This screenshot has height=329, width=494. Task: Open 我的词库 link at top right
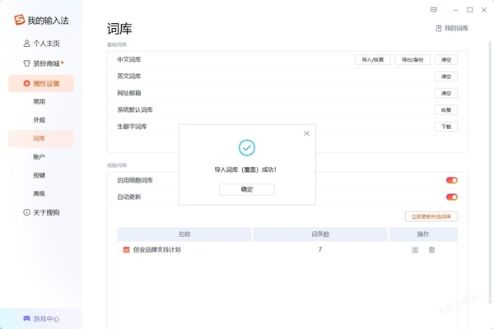[x=451, y=28]
